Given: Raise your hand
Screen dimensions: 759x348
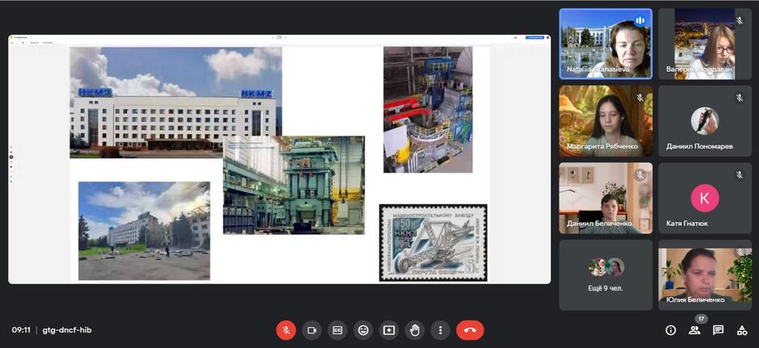Looking at the screenshot, I should pos(414,330).
